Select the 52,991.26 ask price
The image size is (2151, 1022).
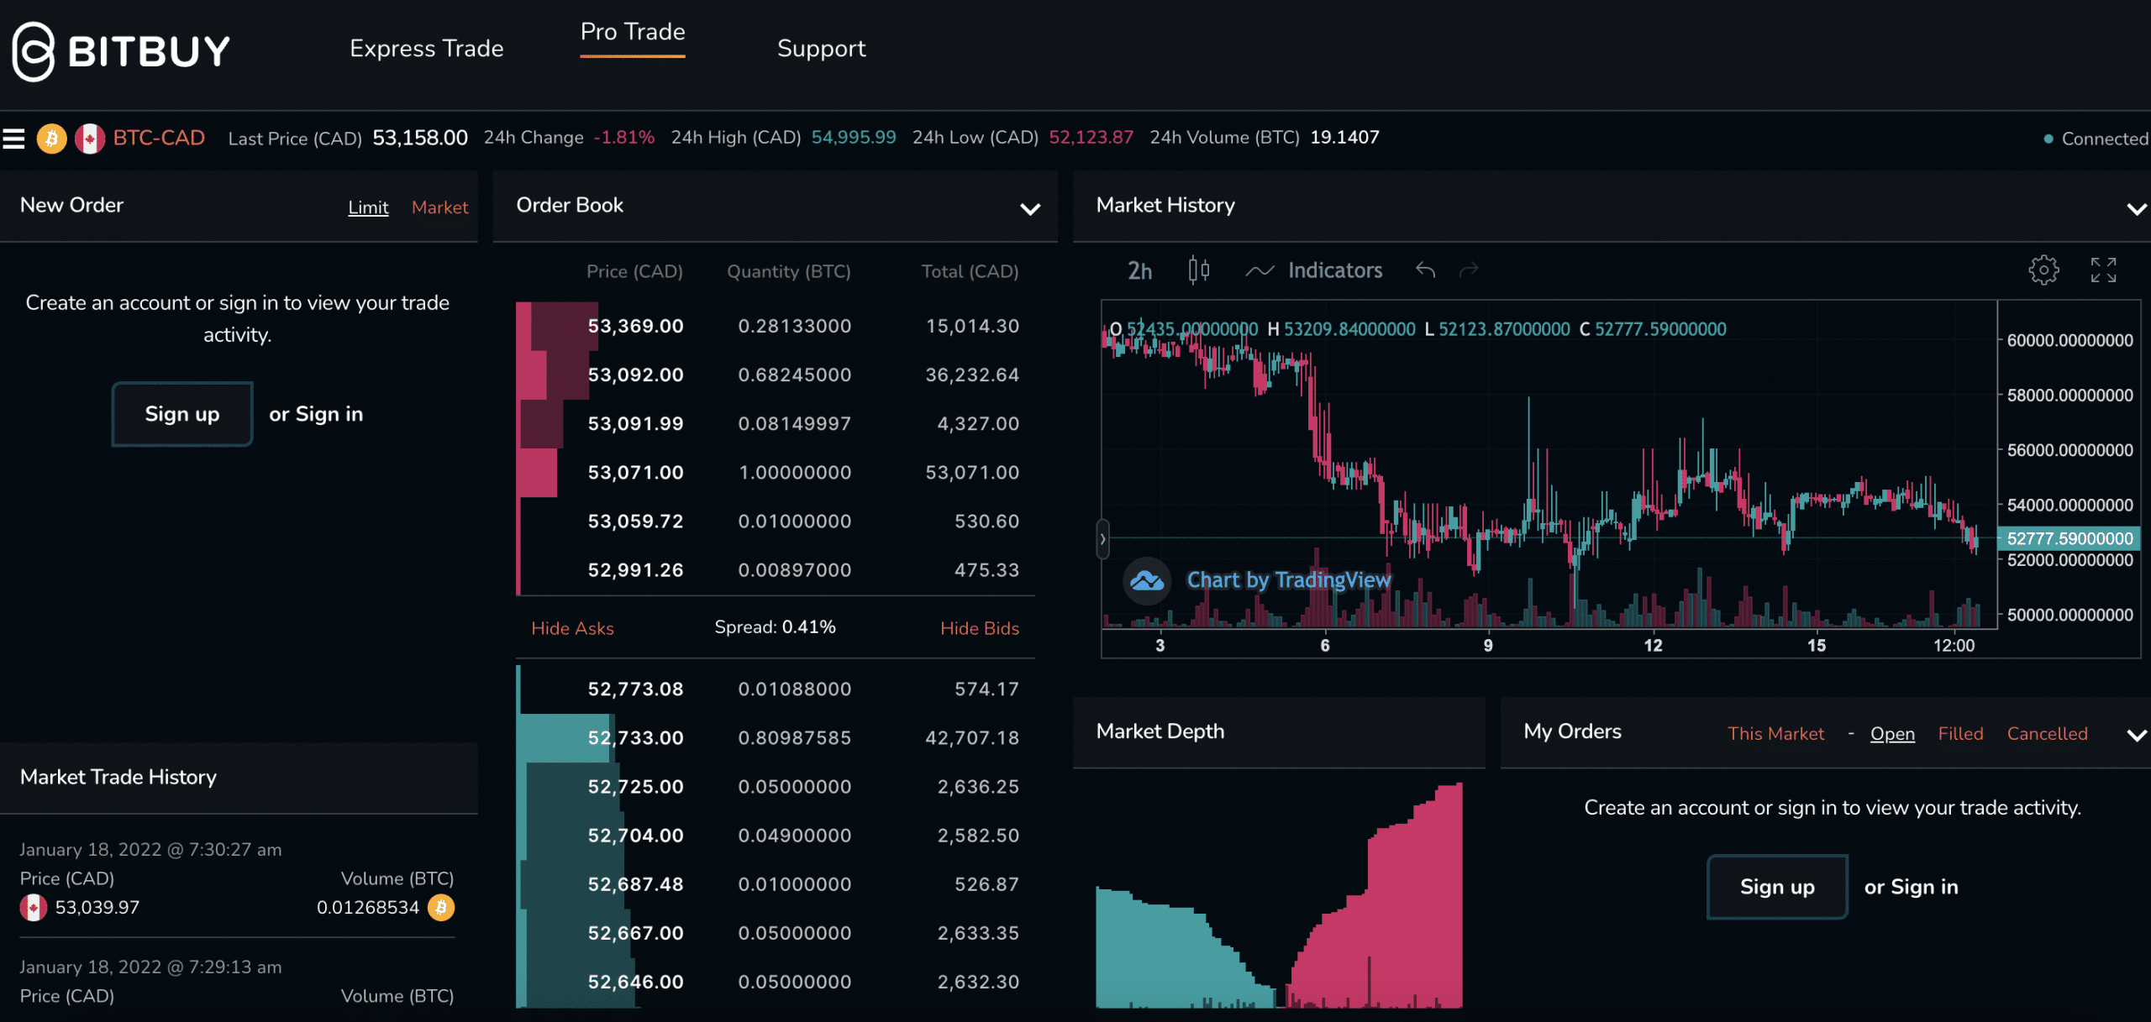[635, 570]
